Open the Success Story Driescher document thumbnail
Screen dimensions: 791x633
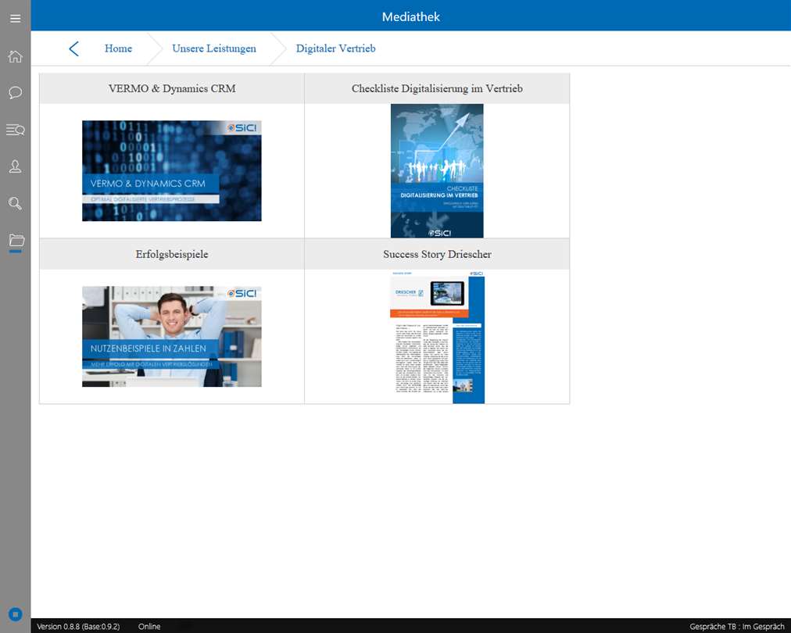click(x=437, y=337)
